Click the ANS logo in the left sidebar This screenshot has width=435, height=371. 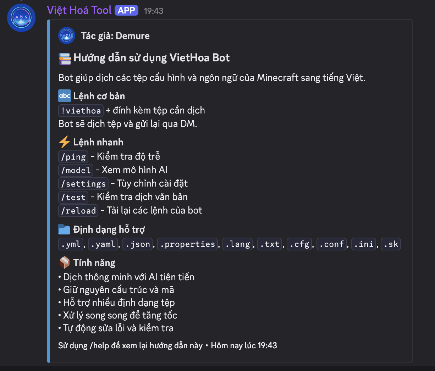[x=21, y=18]
